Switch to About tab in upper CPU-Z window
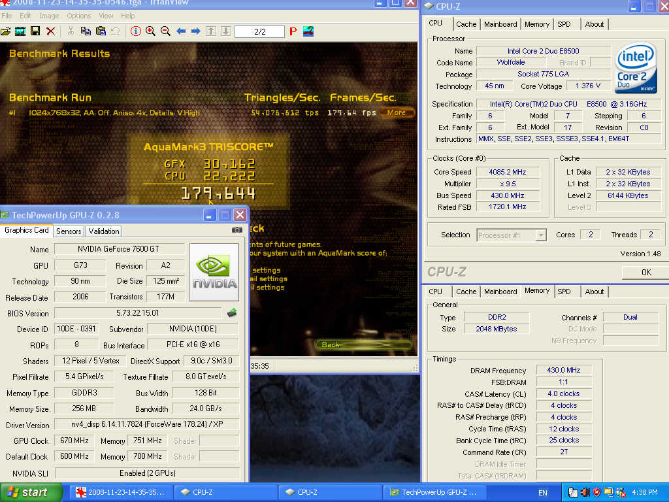Image resolution: width=669 pixels, height=502 pixels. [x=594, y=24]
